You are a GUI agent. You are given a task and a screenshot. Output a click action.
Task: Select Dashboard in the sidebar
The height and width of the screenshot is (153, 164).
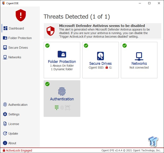coord(16,28)
